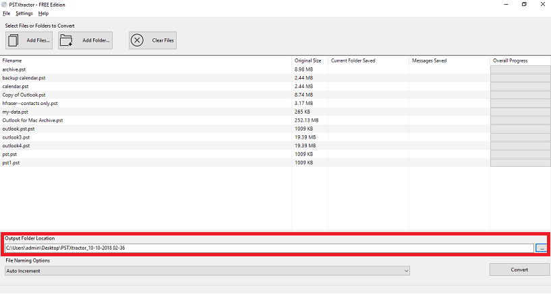The height and width of the screenshot is (294, 551).
Task: Select the outlook4.pst file
Action: (x=16, y=146)
